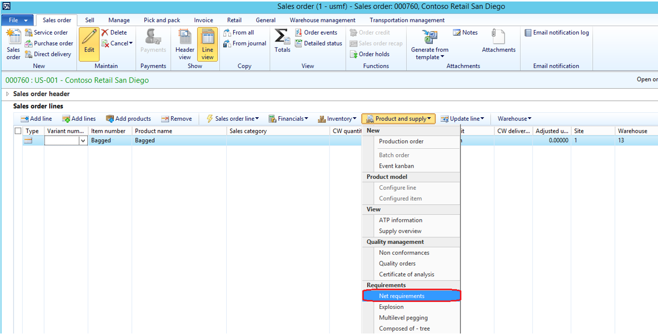Switch to Header view
The height and width of the screenshot is (336, 658).
(185, 44)
